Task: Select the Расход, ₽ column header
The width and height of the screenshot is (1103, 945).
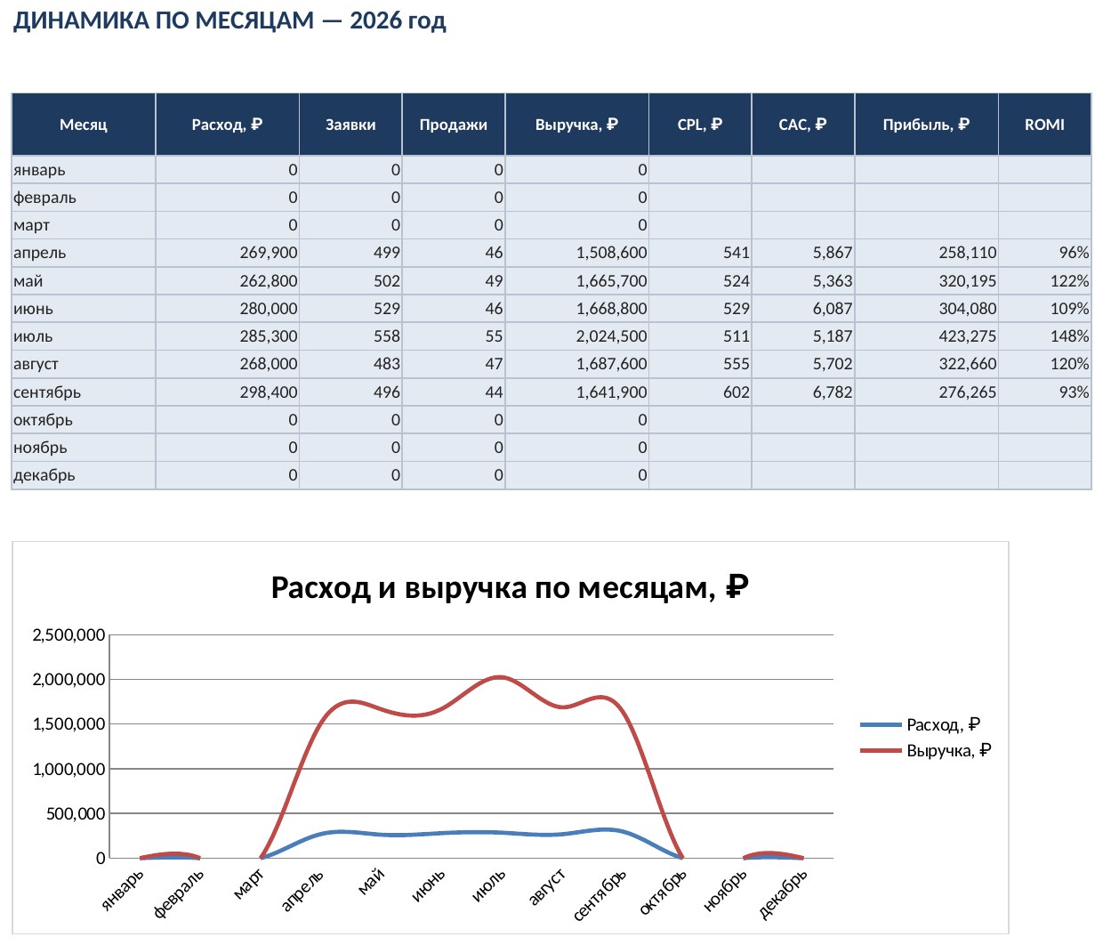Action: [x=228, y=125]
